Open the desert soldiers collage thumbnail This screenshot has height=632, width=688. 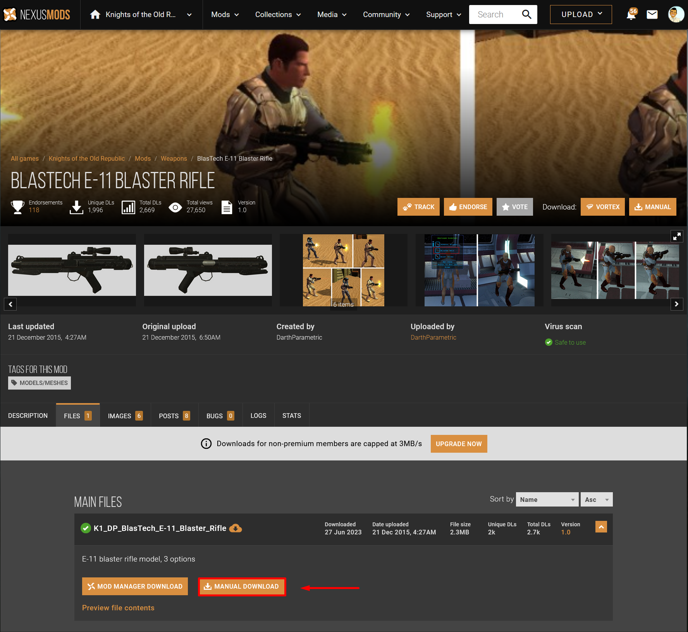point(344,270)
